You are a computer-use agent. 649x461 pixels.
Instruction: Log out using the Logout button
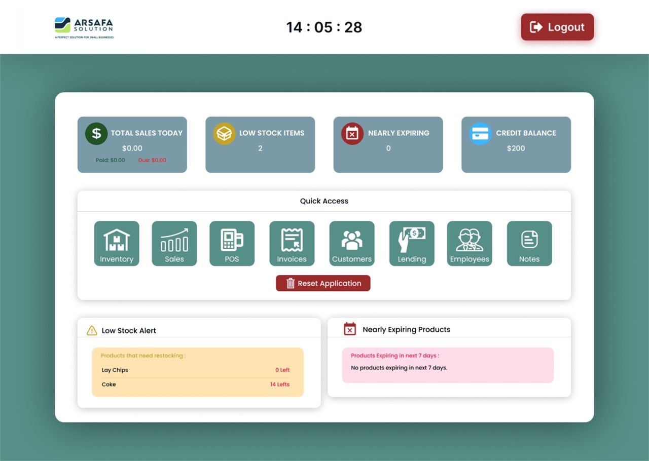point(557,27)
